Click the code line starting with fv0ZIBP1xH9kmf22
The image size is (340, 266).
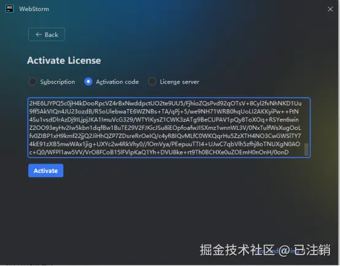[165, 136]
